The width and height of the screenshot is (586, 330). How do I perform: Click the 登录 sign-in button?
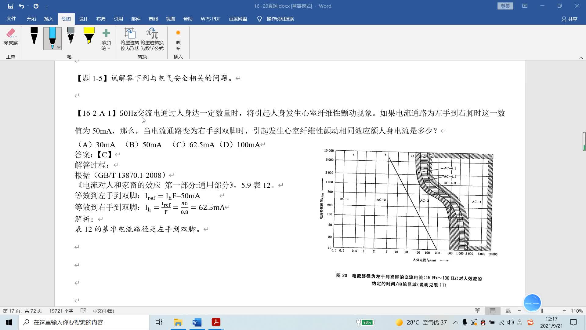coord(505,6)
